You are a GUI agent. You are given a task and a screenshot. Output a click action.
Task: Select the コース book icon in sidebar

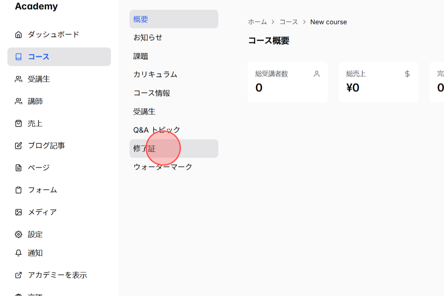click(18, 57)
